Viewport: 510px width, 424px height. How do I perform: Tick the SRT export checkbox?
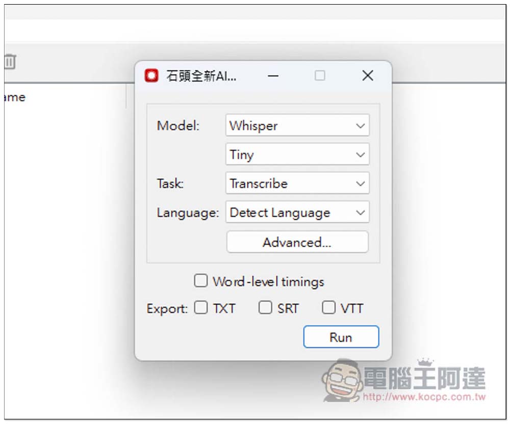coord(265,308)
